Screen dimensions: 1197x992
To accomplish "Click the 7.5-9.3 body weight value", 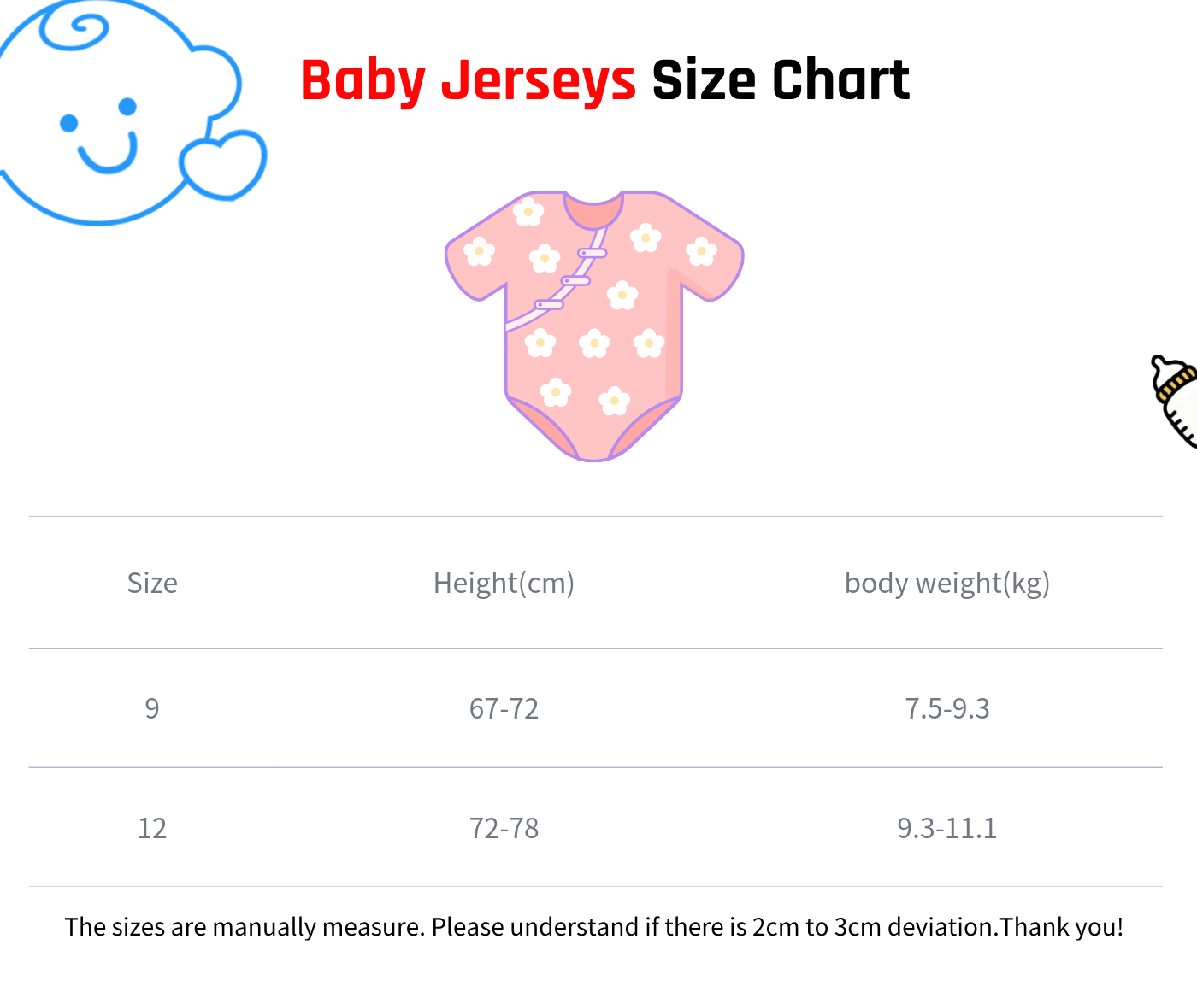I will click(946, 708).
